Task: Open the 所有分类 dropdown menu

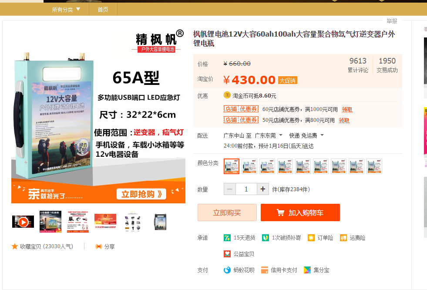Action: 66,10
